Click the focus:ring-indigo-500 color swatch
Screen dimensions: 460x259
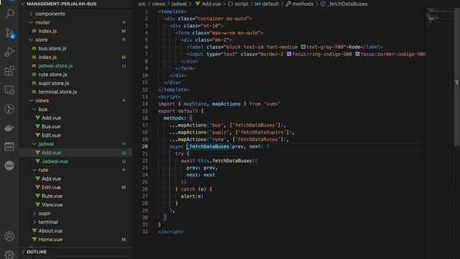pos(289,54)
